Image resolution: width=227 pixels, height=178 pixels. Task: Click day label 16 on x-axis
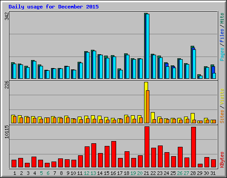point(113,173)
